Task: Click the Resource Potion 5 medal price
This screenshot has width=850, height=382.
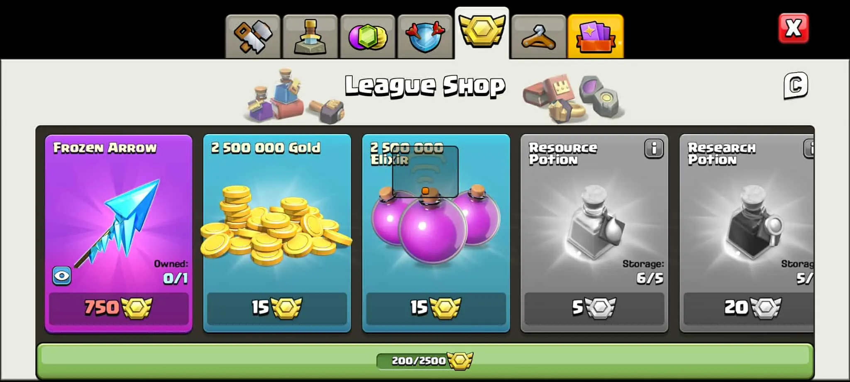Action: click(594, 308)
